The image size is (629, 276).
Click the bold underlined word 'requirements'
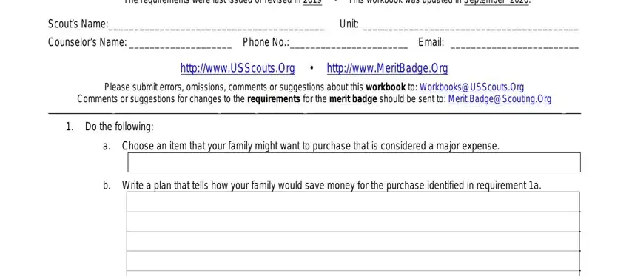pos(274,99)
